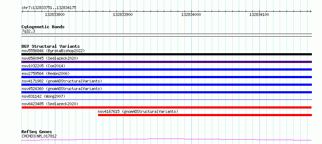Click the nsv6423485 (Sedlazeck2020) variant label
Viewport: 322px width, 144px height.
point(50,104)
